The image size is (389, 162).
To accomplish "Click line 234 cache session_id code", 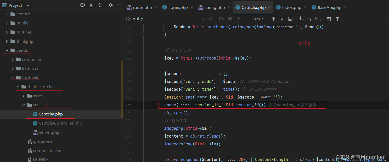I will [240, 105].
